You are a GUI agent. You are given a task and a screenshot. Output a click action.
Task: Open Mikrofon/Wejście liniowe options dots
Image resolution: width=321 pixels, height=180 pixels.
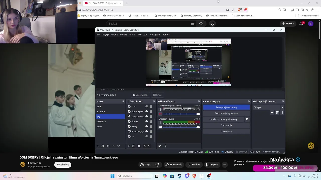tap(160, 110)
